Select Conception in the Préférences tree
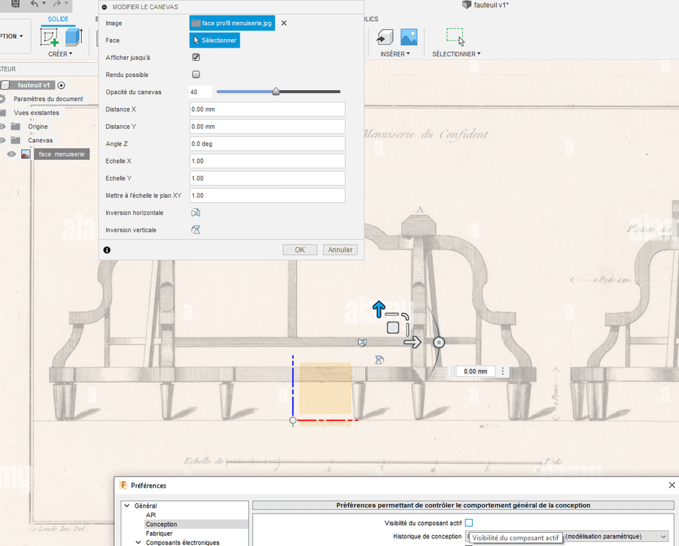This screenshot has width=679, height=546. (162, 524)
